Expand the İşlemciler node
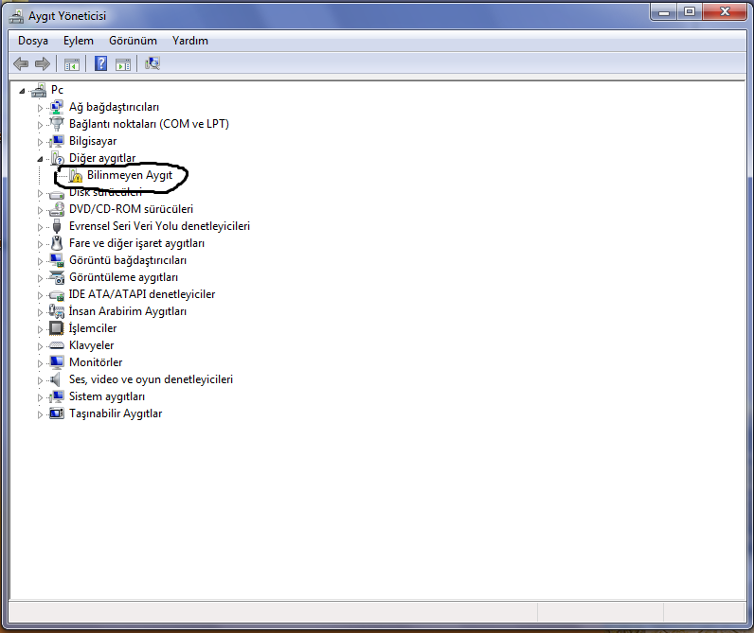The height and width of the screenshot is (633, 754). (40, 329)
